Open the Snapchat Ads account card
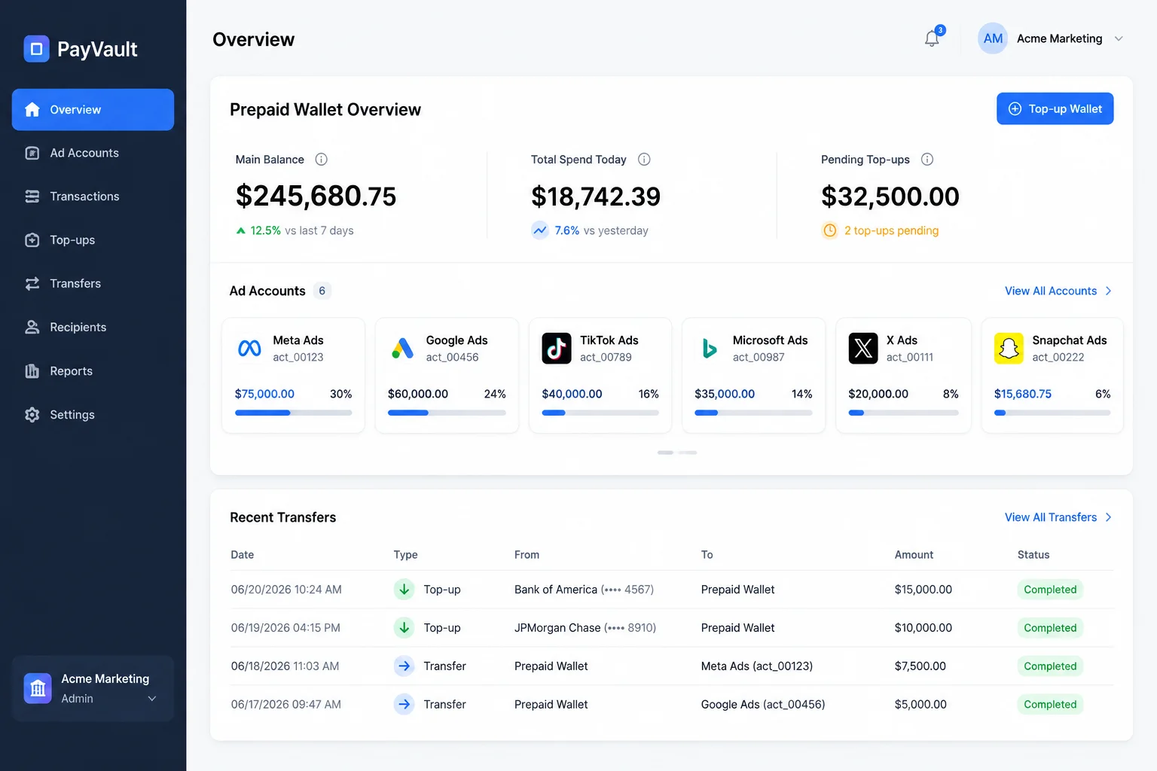 click(1052, 375)
